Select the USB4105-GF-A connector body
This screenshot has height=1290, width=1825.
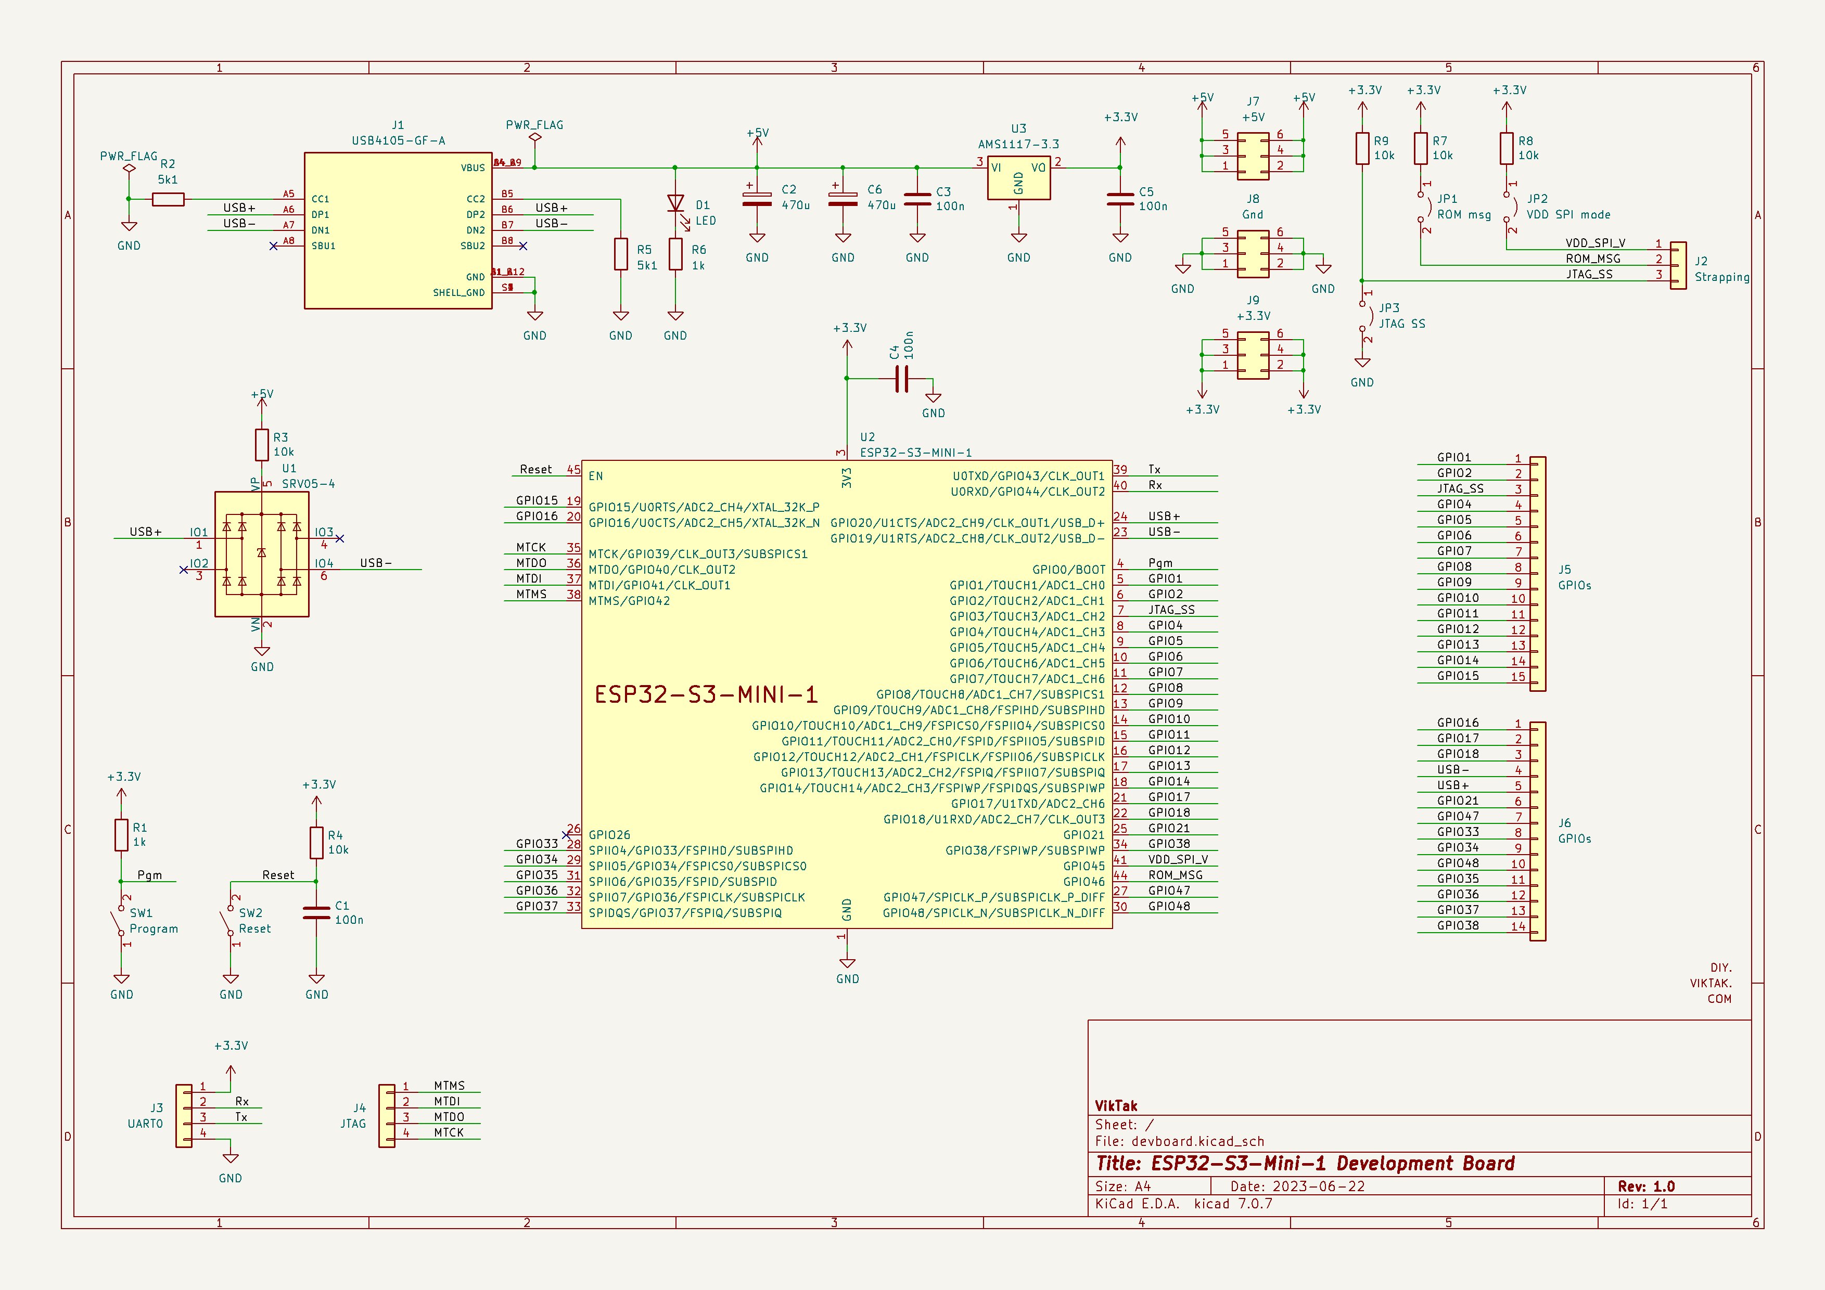[x=398, y=230]
